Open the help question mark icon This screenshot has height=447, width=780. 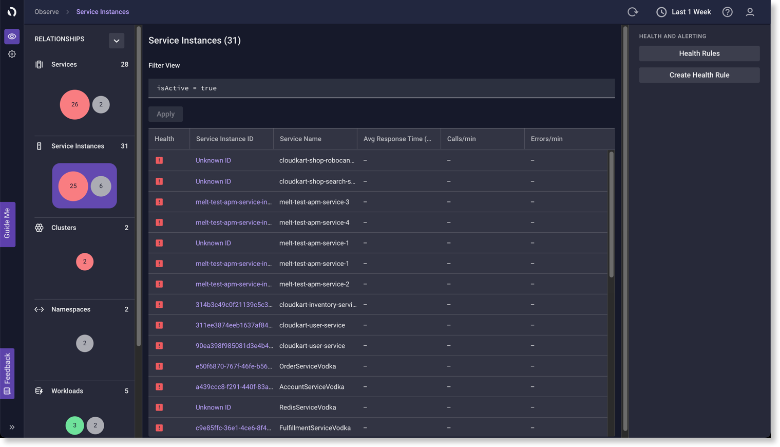[x=727, y=12]
